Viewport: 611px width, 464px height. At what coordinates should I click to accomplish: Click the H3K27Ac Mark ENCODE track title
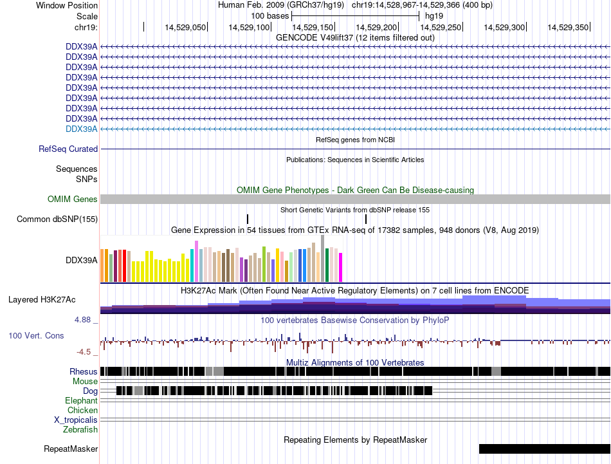click(355, 290)
